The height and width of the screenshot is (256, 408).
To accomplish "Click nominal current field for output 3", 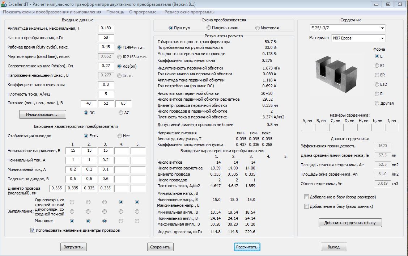I will [x=105, y=160].
